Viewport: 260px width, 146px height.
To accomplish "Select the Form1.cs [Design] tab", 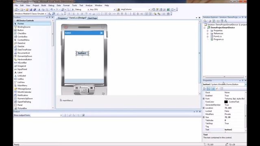I will [78, 18].
